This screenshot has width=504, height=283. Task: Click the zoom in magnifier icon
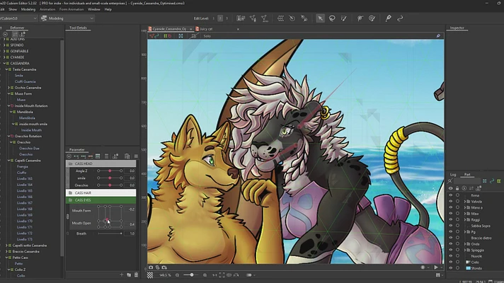[x=205, y=275]
